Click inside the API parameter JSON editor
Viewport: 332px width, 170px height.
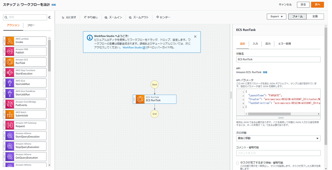coord(282,100)
